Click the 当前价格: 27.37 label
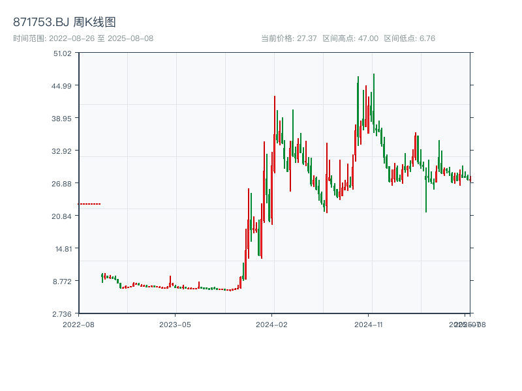Screen dimensions: 522x391 tap(287, 38)
